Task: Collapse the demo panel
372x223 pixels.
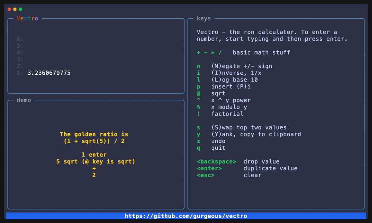Action: 23,100
